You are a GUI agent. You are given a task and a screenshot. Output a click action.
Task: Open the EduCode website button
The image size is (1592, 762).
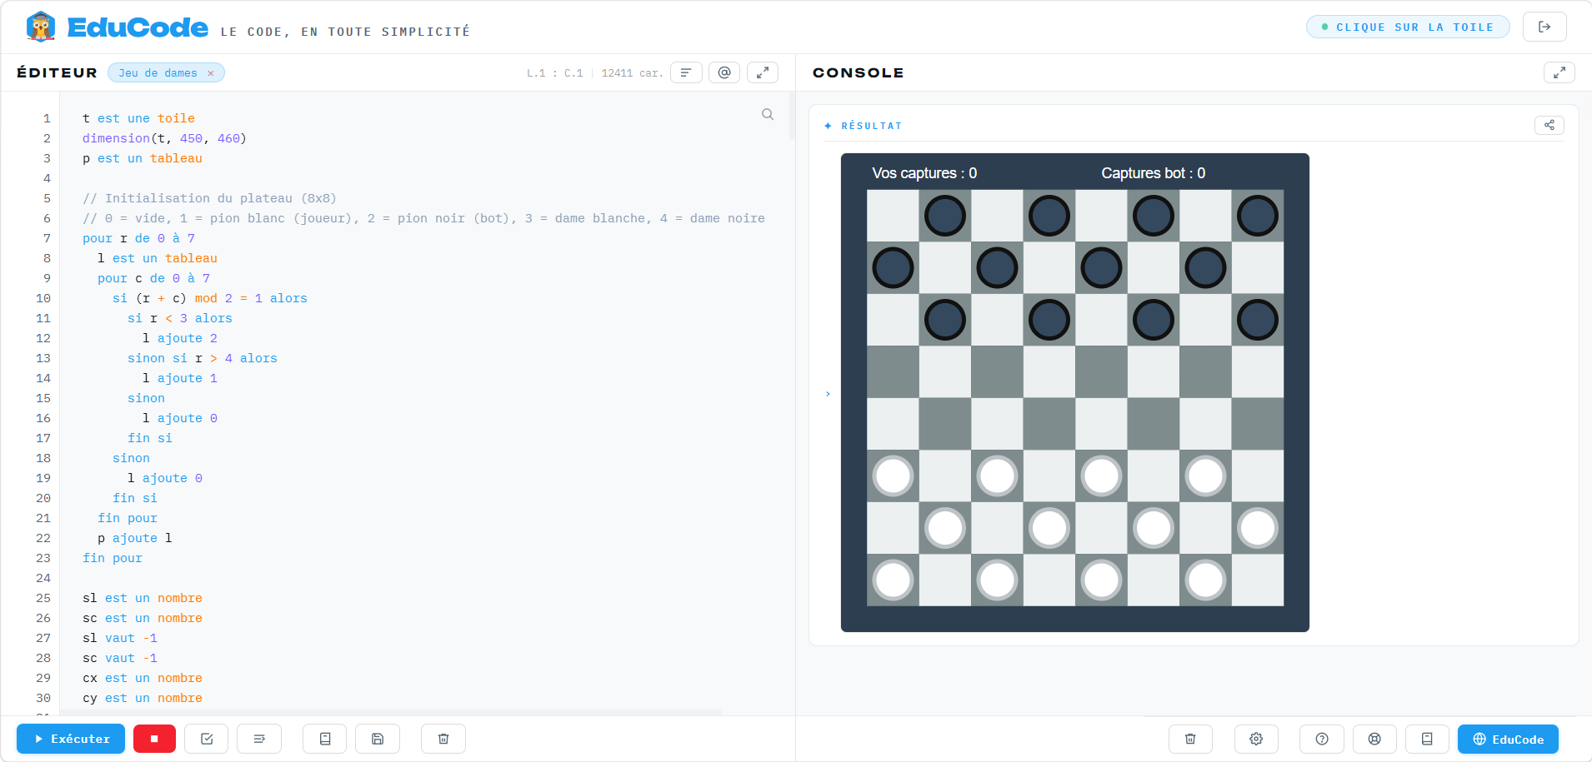pos(1508,739)
